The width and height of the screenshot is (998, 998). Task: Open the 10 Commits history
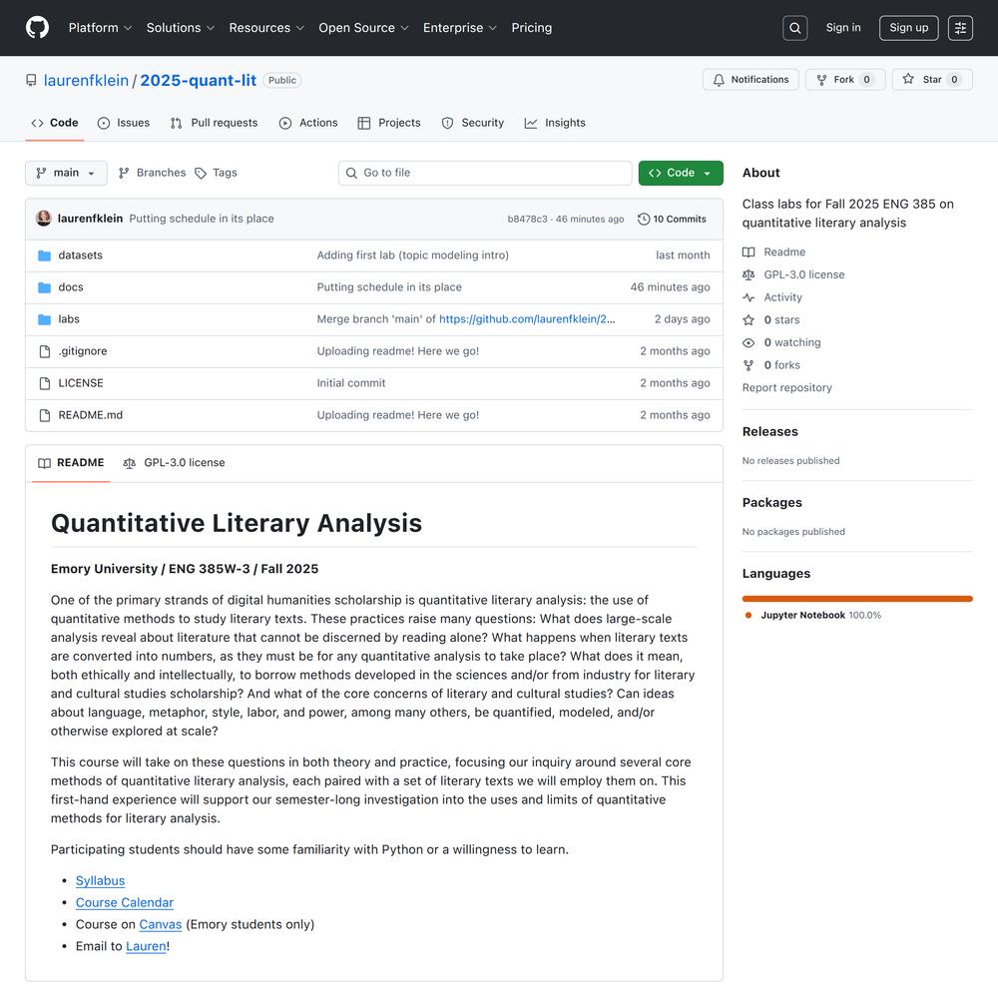point(672,219)
